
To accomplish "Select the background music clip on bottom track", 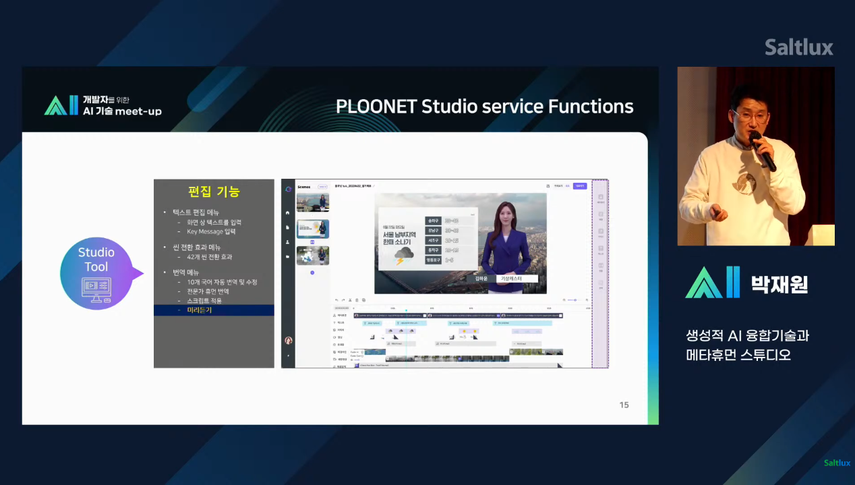I will [x=459, y=366].
